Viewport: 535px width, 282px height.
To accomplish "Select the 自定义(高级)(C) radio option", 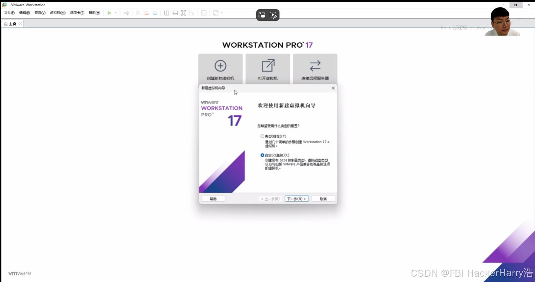I will pyautogui.click(x=262, y=155).
